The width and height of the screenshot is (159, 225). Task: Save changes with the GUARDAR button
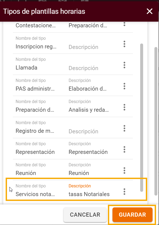click(x=132, y=215)
